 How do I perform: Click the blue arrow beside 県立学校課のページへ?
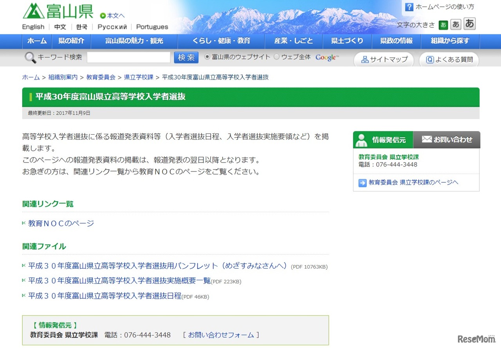pos(362,182)
